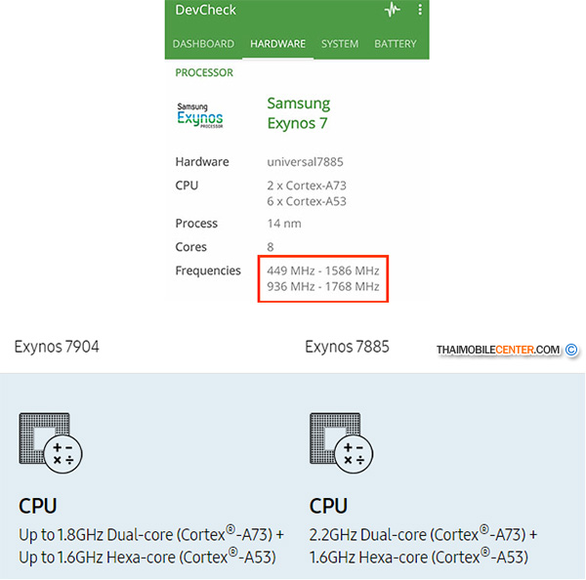Click the Samsung Exynos processor logo
586x580 pixels.
200,115
